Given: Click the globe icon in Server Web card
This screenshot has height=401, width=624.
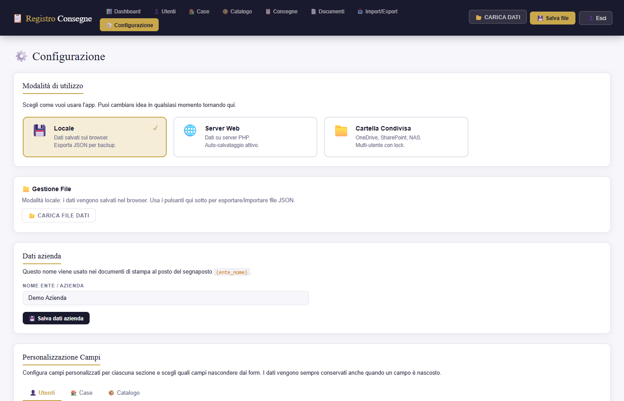Looking at the screenshot, I should point(190,130).
